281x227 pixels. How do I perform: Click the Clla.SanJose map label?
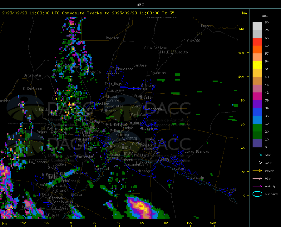(155, 48)
